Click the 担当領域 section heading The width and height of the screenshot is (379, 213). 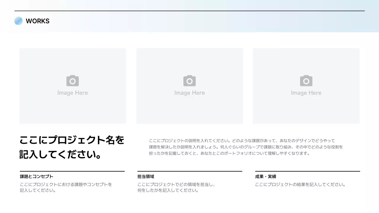(145, 176)
